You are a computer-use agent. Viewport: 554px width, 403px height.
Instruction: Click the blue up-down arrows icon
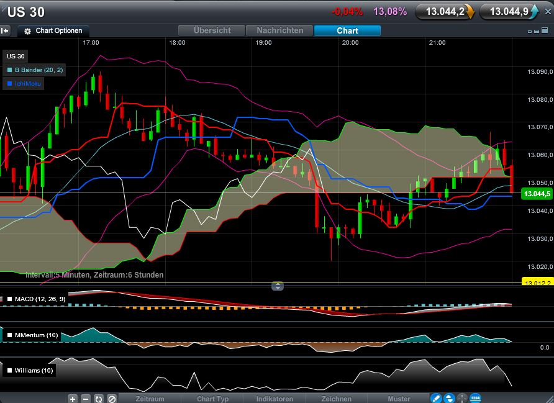coord(449,399)
